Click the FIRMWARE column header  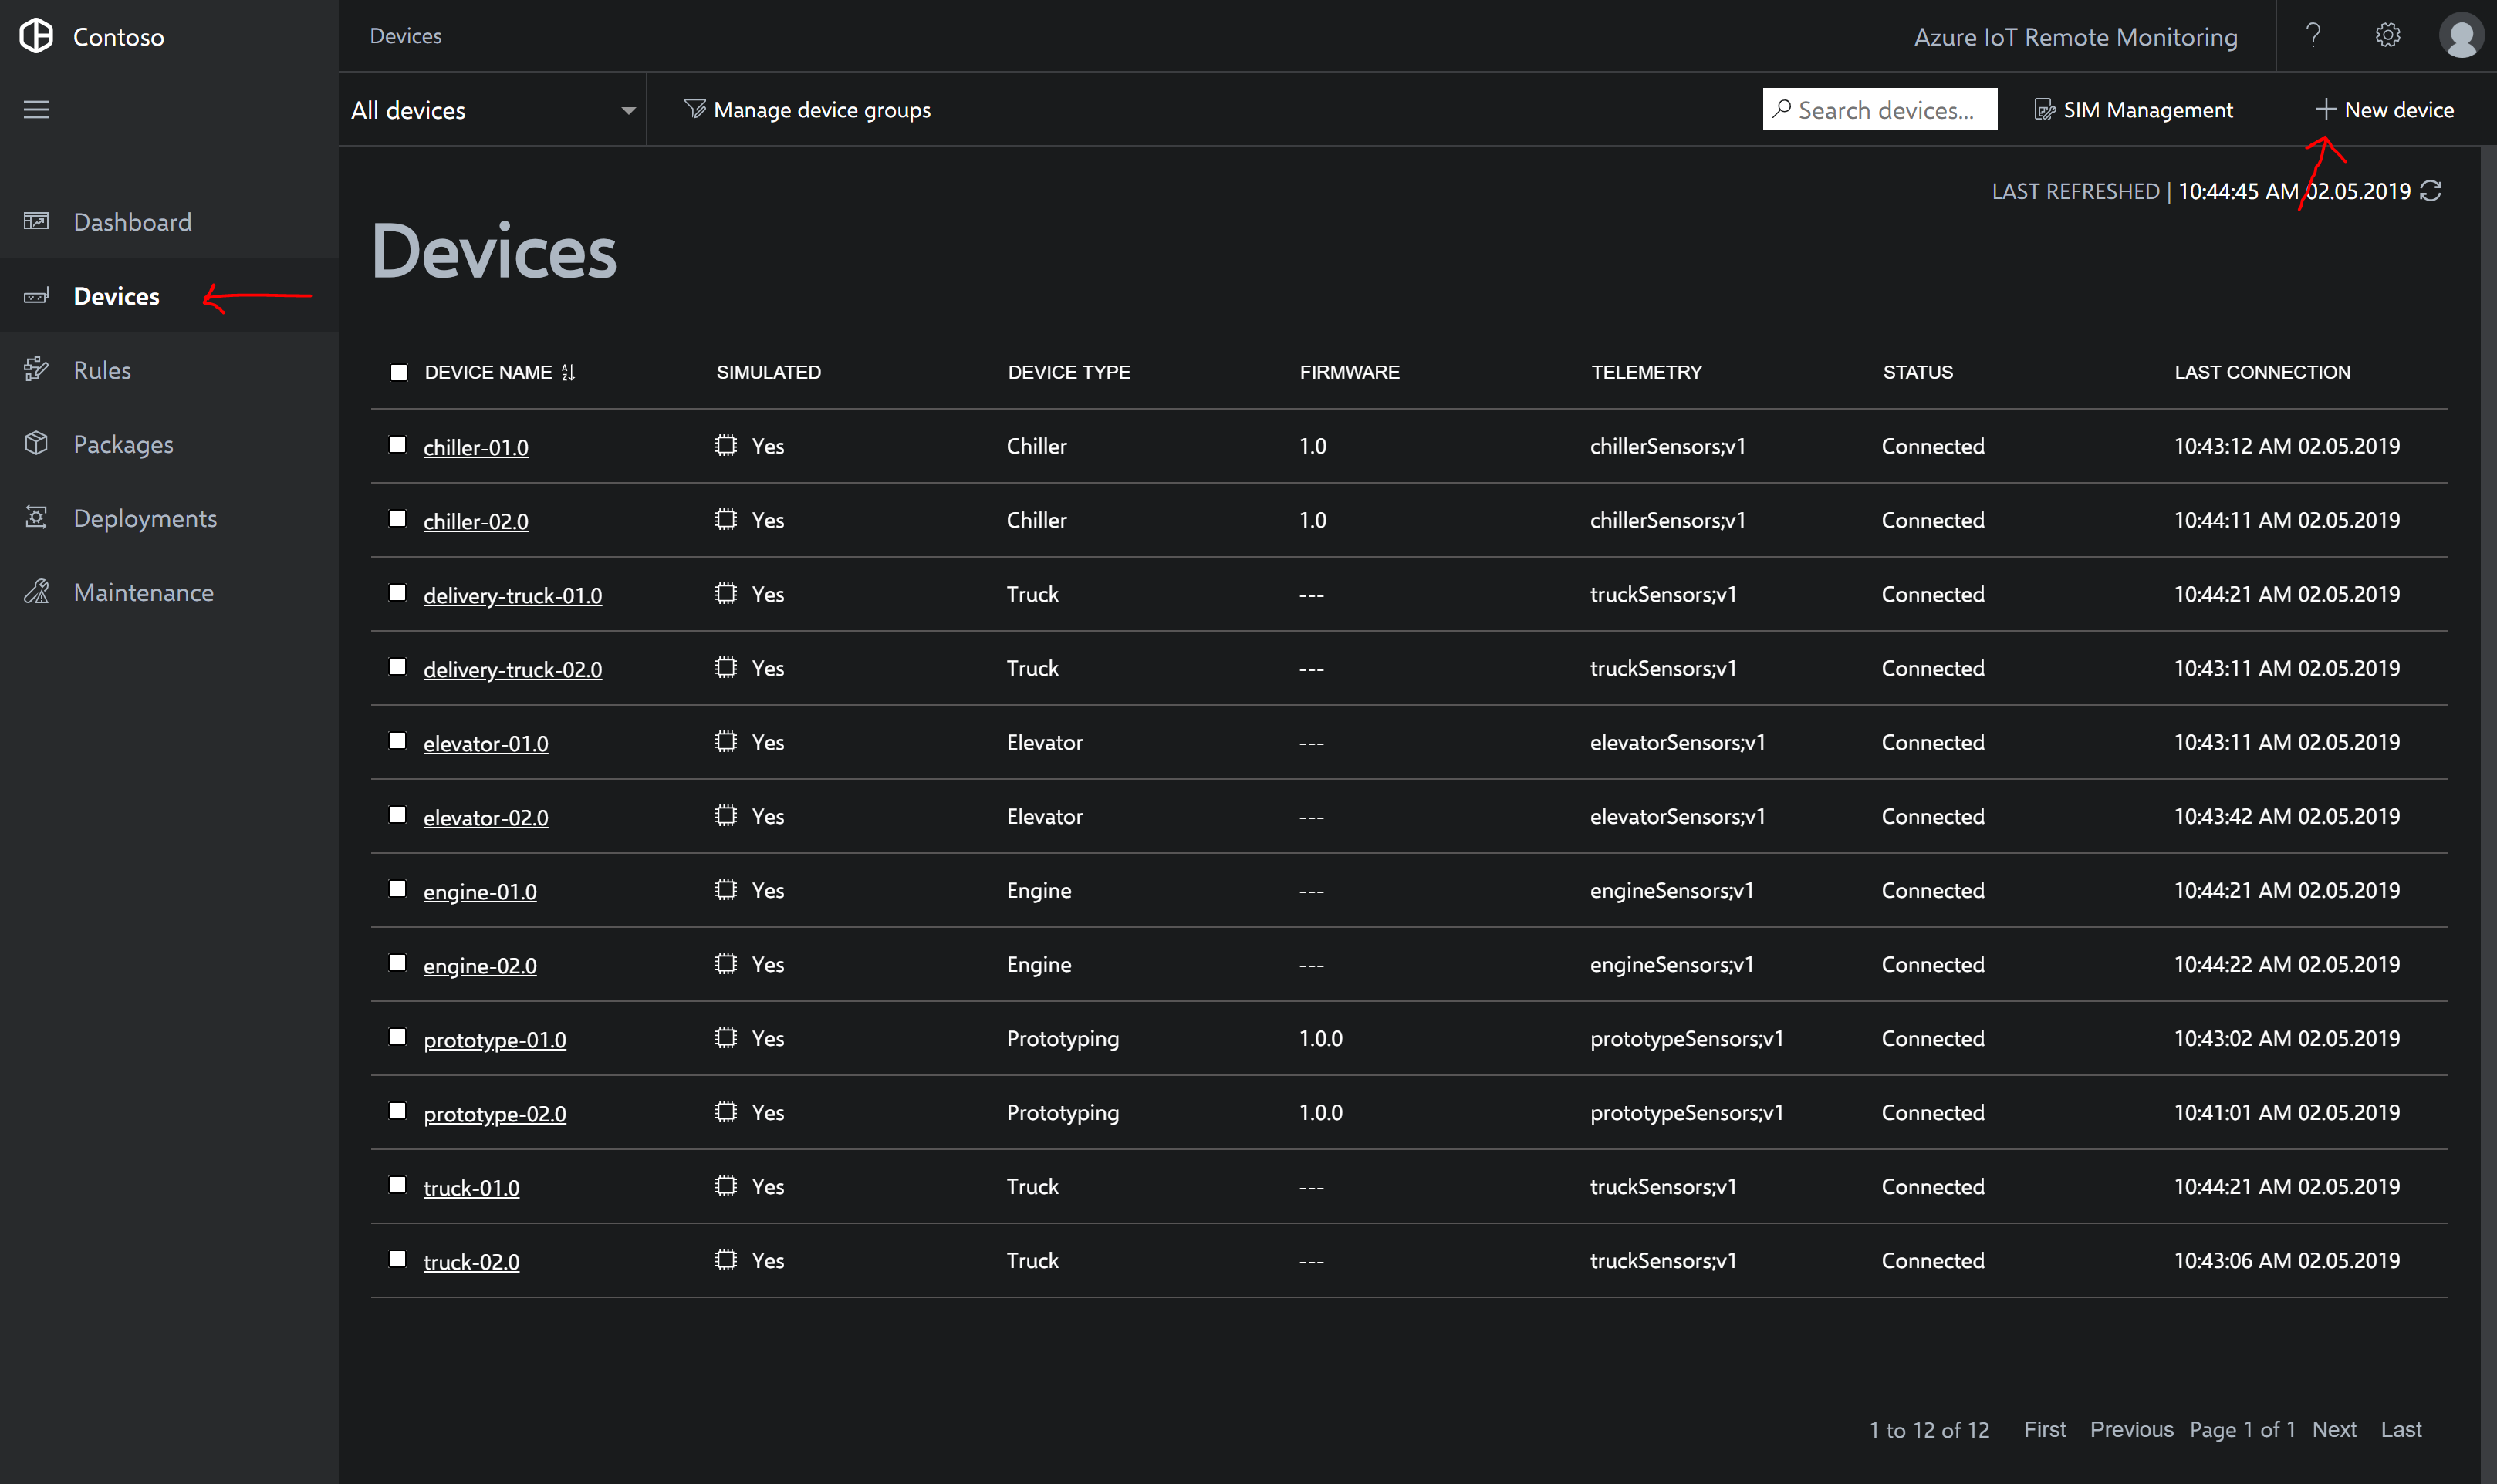click(1350, 372)
